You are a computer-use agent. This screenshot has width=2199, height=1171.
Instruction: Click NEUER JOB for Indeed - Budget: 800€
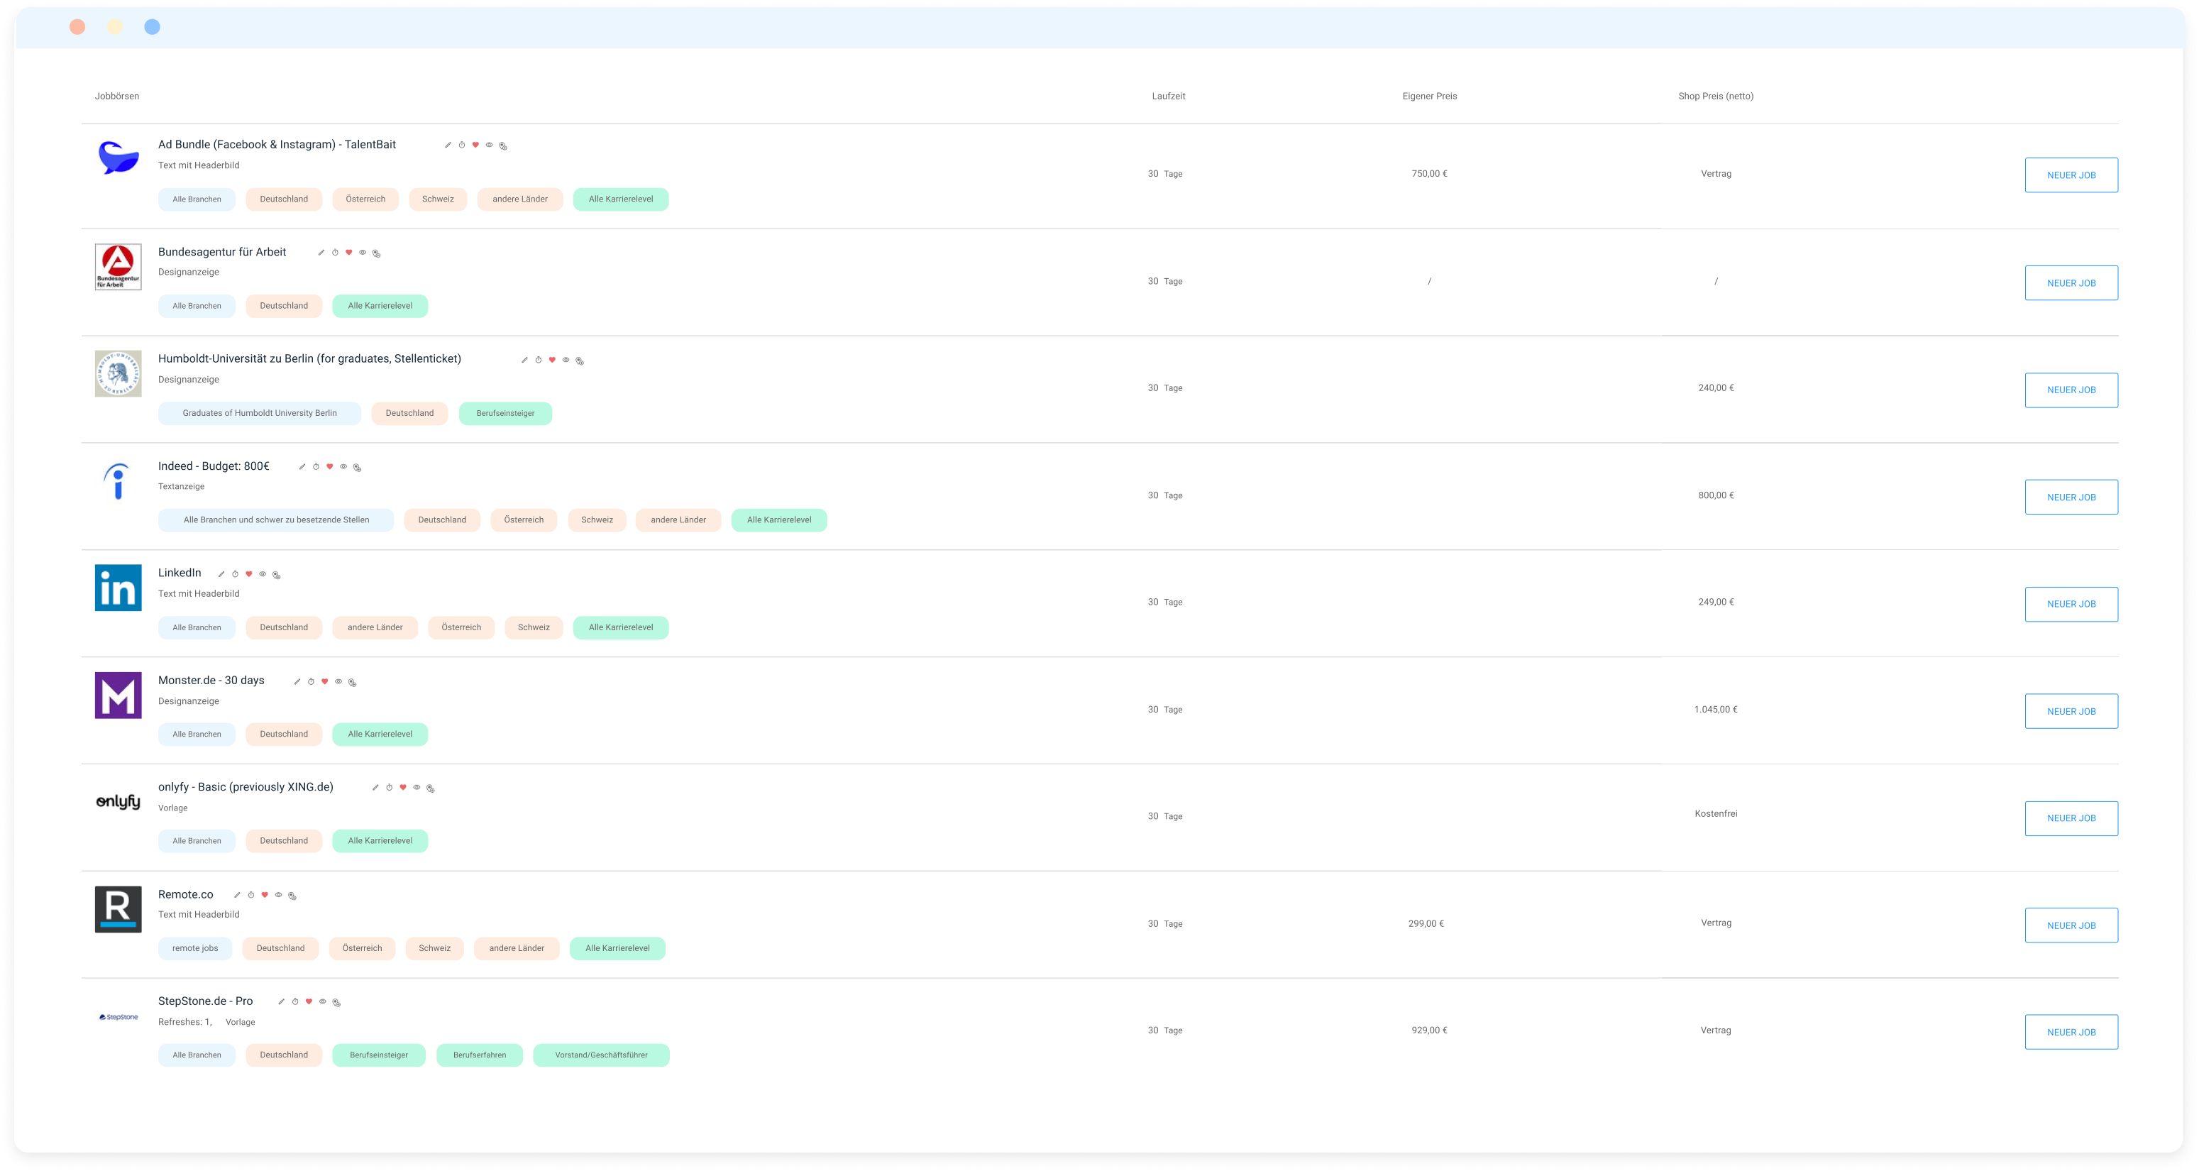coord(2071,497)
